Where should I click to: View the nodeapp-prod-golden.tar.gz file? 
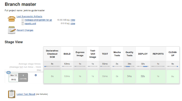tap(73, 20)
